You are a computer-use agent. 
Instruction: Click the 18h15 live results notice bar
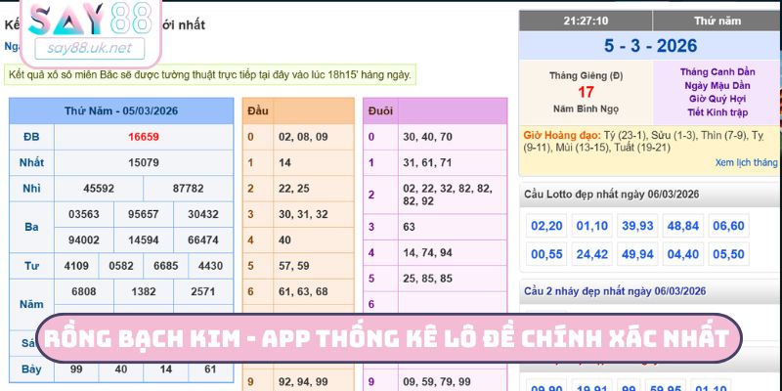pyautogui.click(x=210, y=75)
